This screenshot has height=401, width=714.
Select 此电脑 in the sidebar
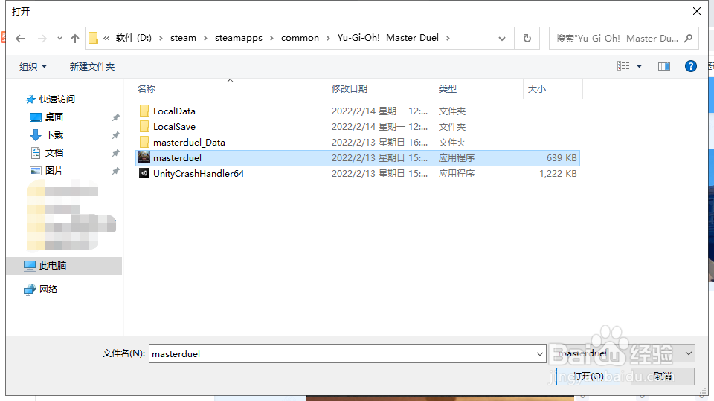64,266
